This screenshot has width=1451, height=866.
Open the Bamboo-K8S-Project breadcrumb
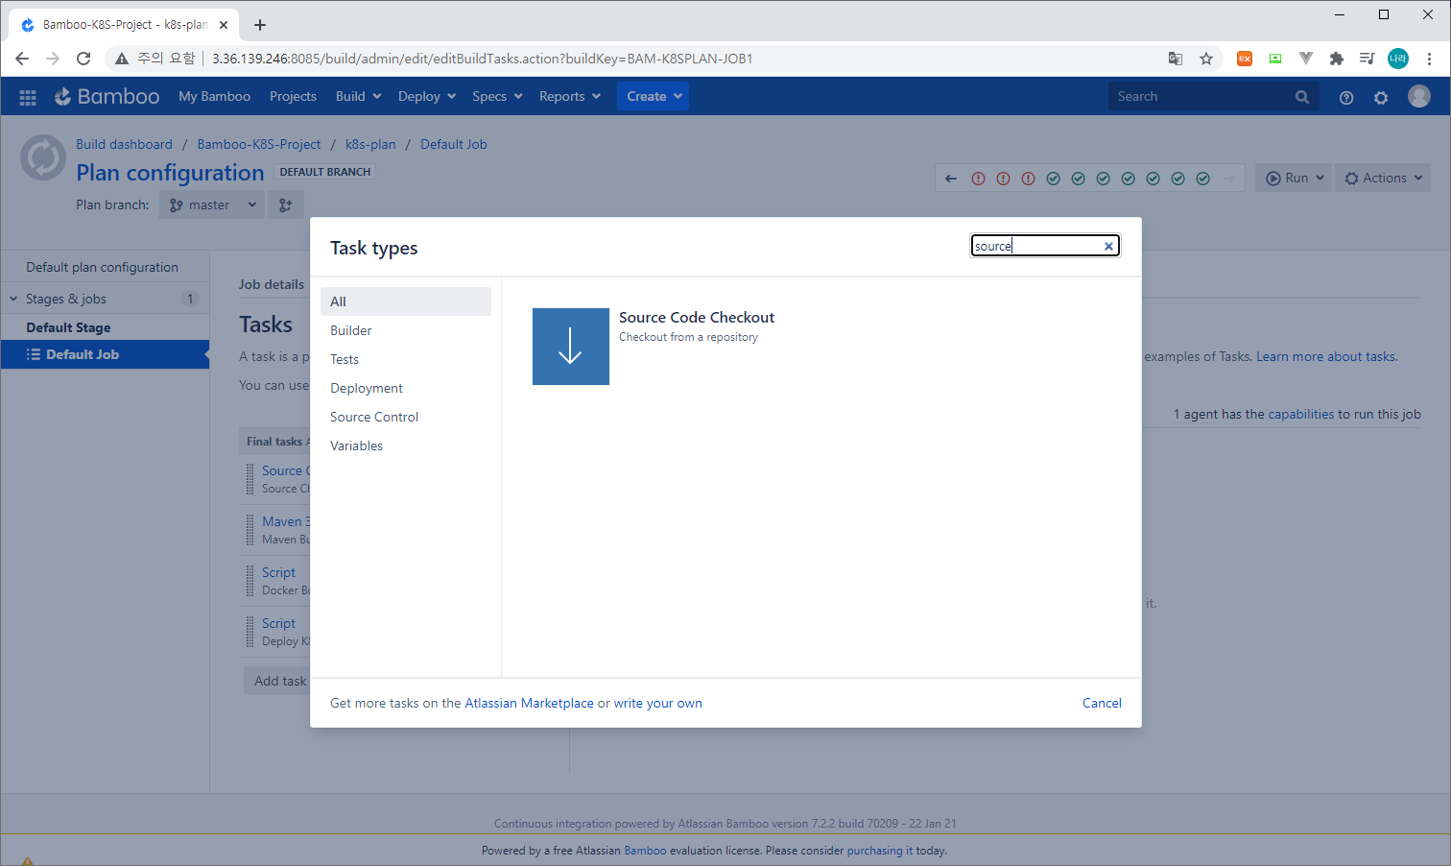point(259,144)
